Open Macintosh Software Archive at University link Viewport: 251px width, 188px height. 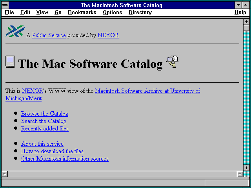point(147,91)
